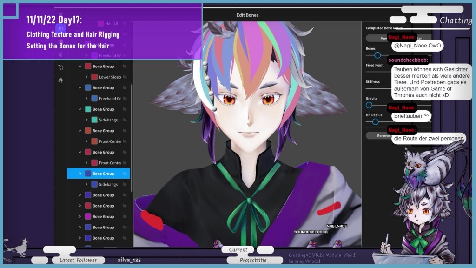Toggle visibility icon on magenta Bone Group

(x=125, y=217)
